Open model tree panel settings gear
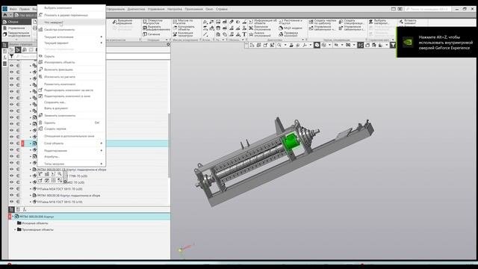The height and width of the screenshot is (269, 478). pos(168,45)
